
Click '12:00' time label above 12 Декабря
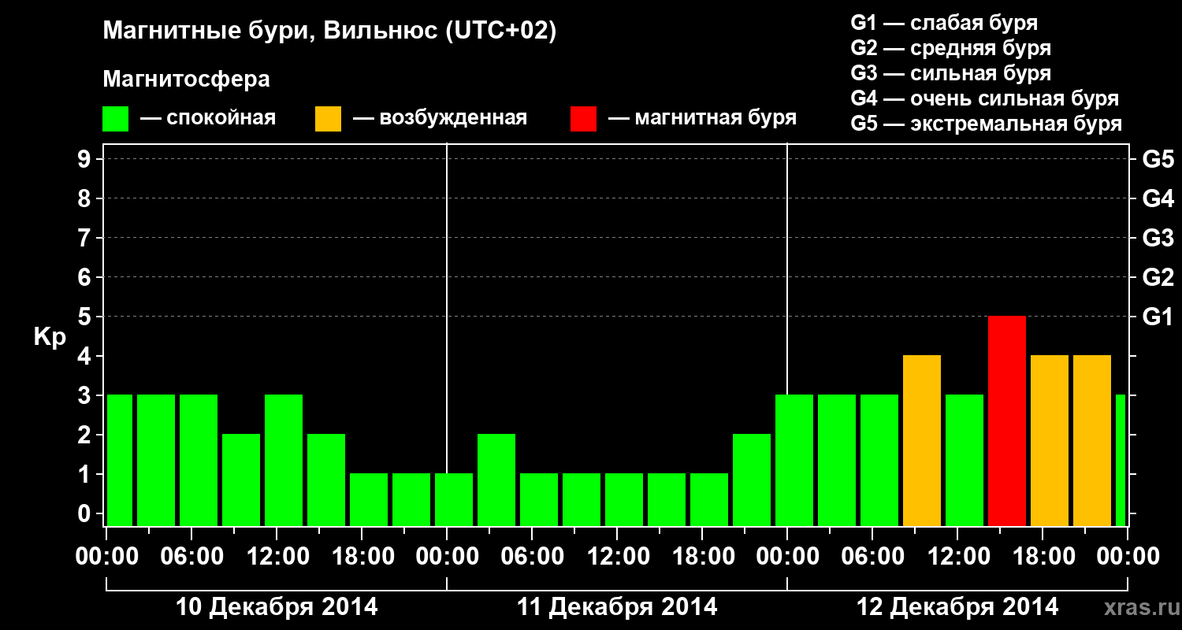point(957,557)
